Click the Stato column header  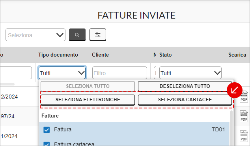(166, 55)
